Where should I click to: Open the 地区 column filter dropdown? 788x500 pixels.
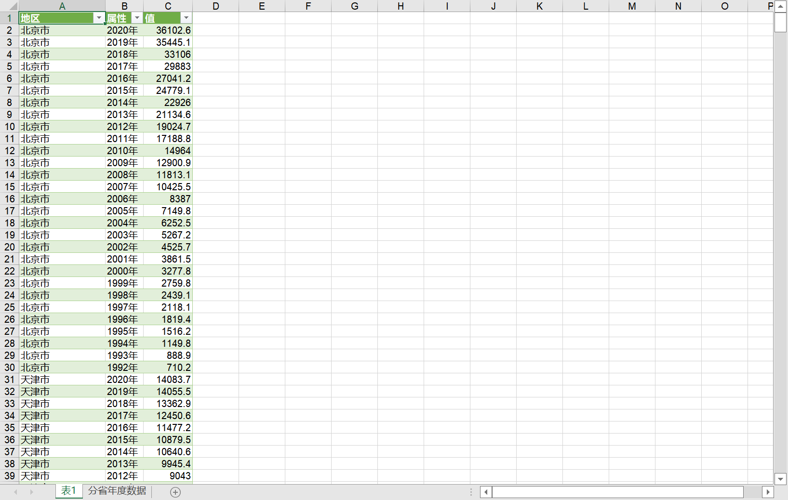[99, 18]
